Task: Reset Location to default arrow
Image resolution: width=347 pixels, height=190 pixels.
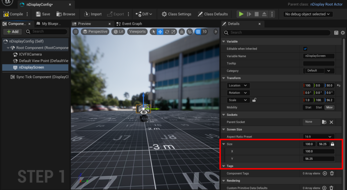Action: pyautogui.click(x=339, y=85)
